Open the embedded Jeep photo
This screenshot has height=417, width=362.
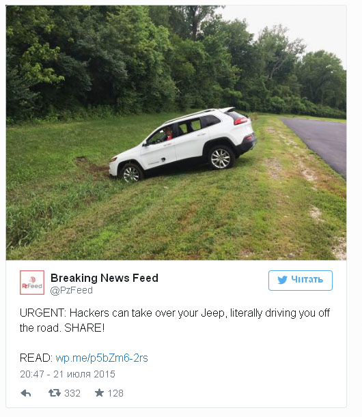pos(176,132)
